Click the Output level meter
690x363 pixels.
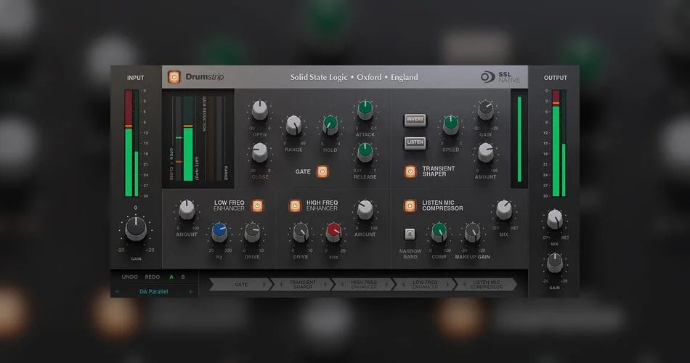click(559, 144)
